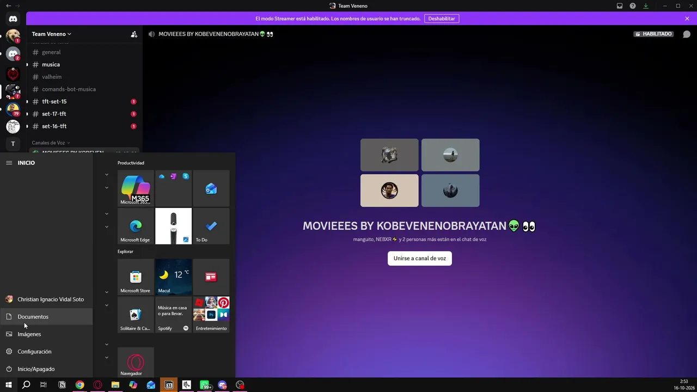The width and height of the screenshot is (697, 392).
Task: Click Unirse a canal de voz
Action: [x=420, y=258]
